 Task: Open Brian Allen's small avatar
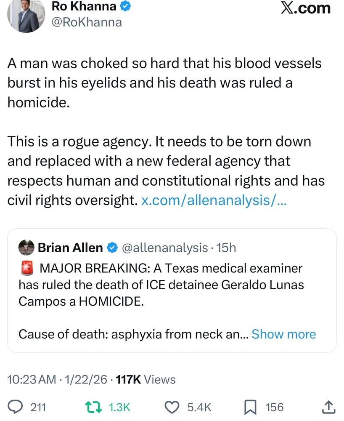[26, 248]
